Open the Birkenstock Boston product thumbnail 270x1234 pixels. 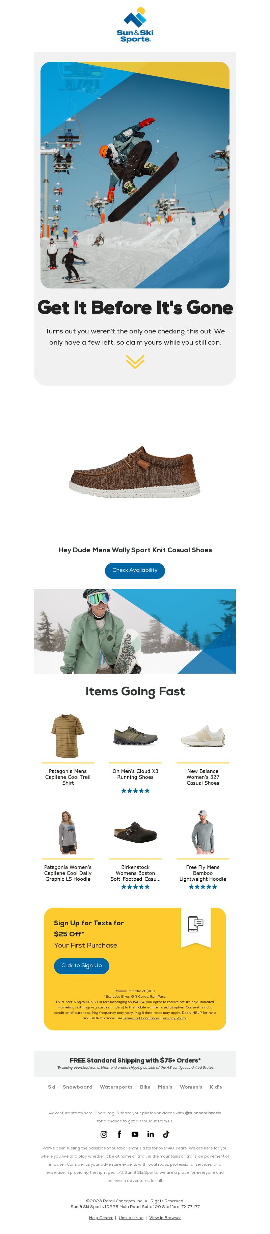(135, 832)
